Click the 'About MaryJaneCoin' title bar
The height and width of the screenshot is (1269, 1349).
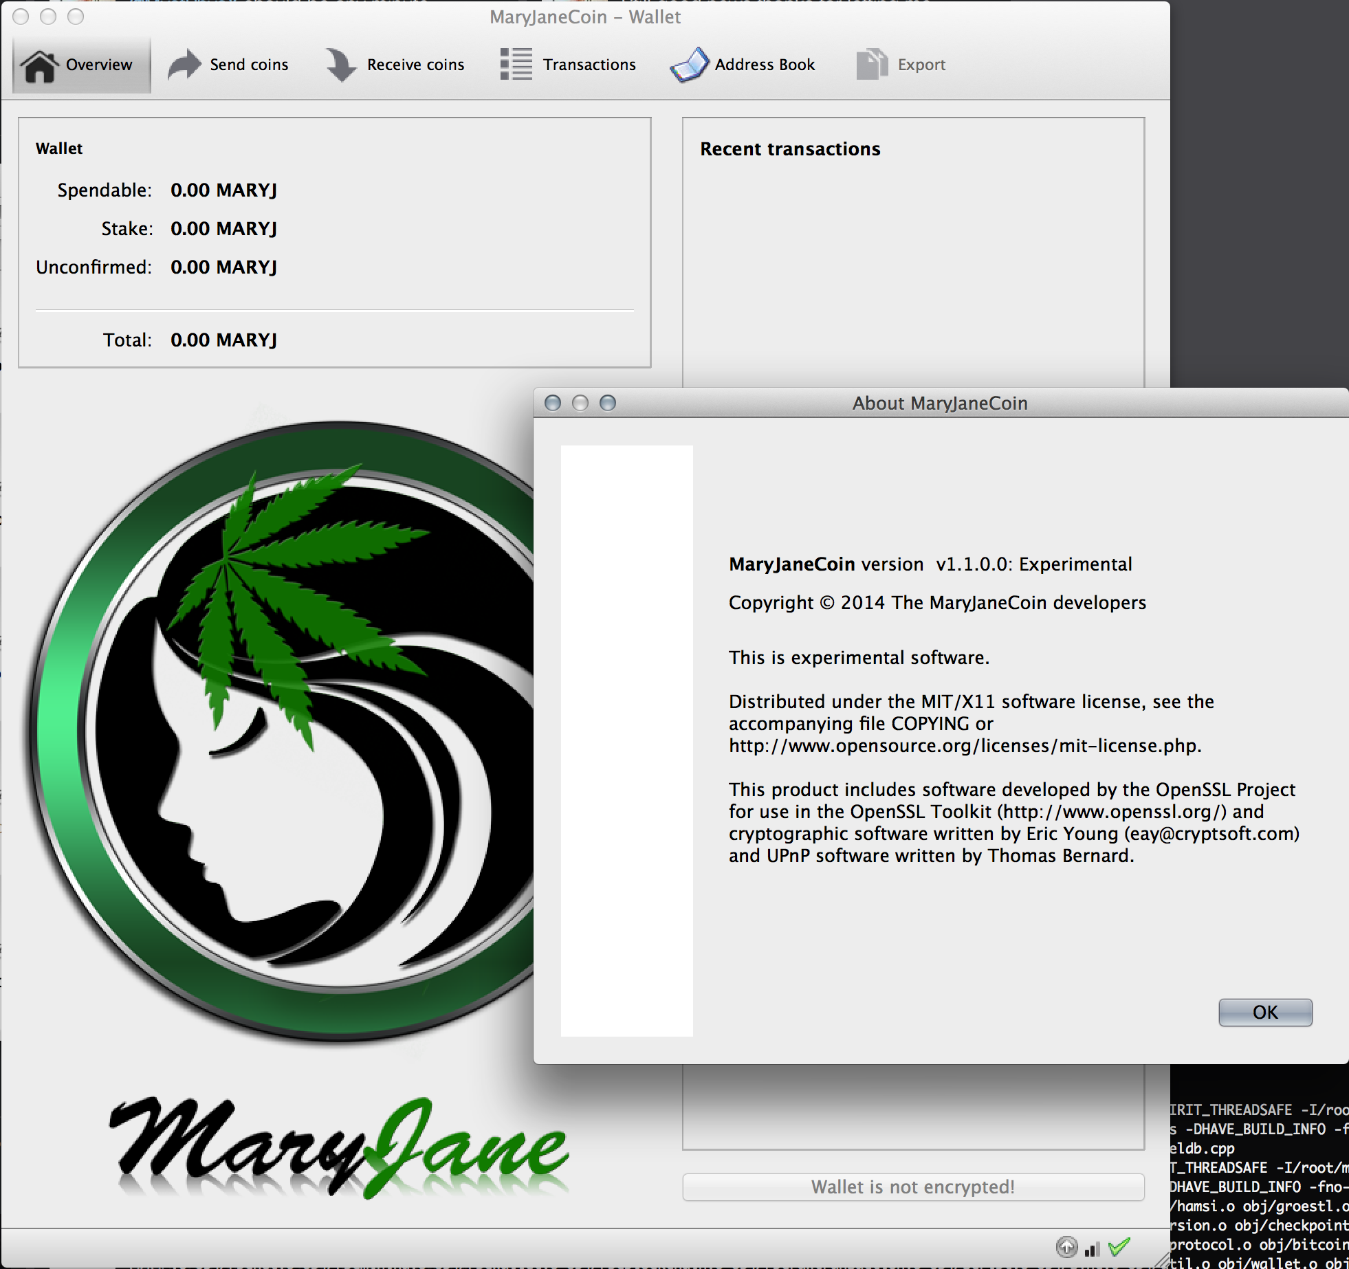coord(940,403)
